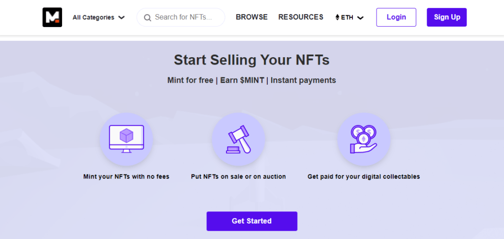Viewport: 504px width, 239px height.
Task: Click the Sign Up button
Action: pyautogui.click(x=447, y=17)
